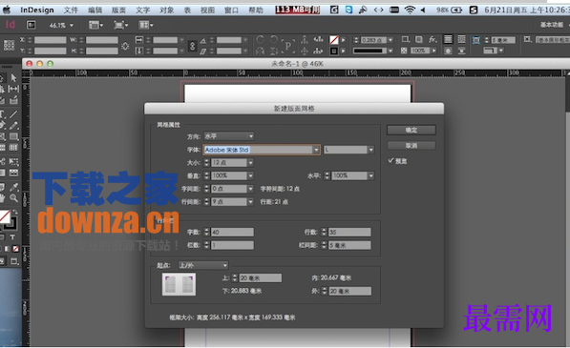The height and width of the screenshot is (348, 570).
Task: Click the 外 outside margin stepper
Action: click(325, 291)
